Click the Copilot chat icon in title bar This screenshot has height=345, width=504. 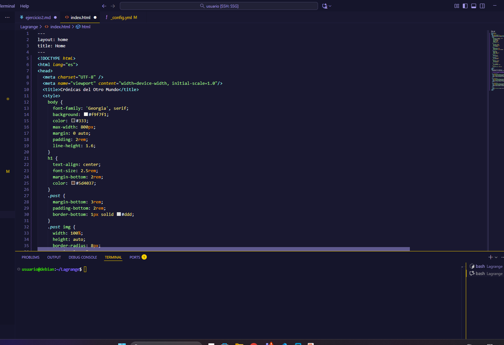(x=325, y=6)
